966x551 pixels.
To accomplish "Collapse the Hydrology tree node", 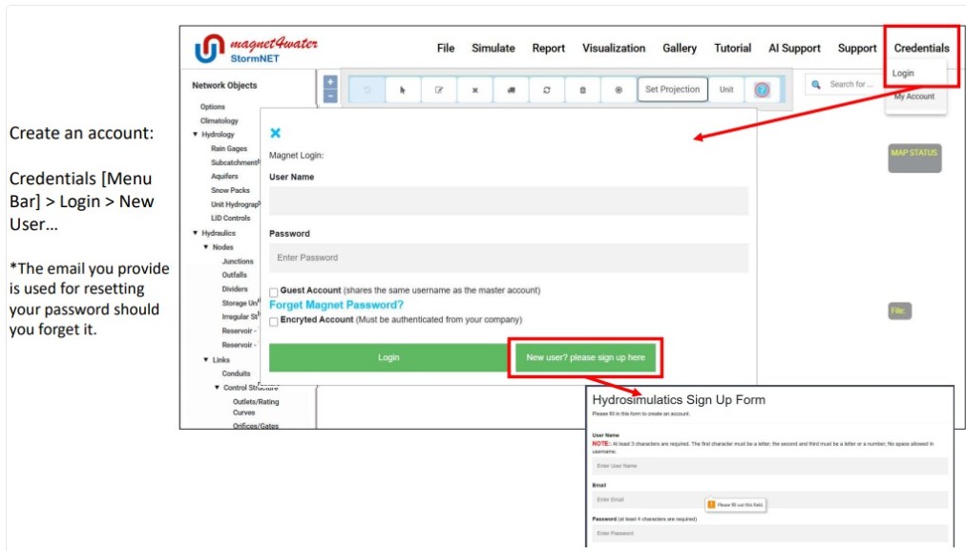I will click(196, 135).
